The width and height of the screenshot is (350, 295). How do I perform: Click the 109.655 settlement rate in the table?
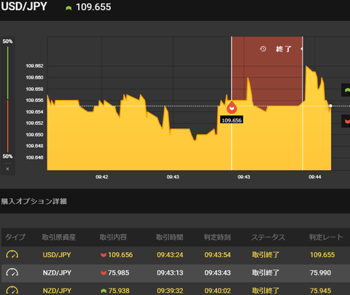pyautogui.click(x=322, y=255)
